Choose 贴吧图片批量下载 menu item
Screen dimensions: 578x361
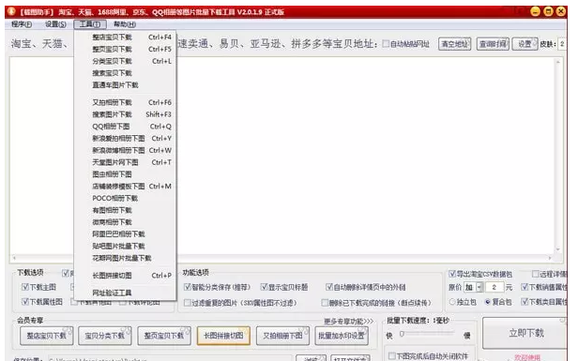pyautogui.click(x=125, y=246)
